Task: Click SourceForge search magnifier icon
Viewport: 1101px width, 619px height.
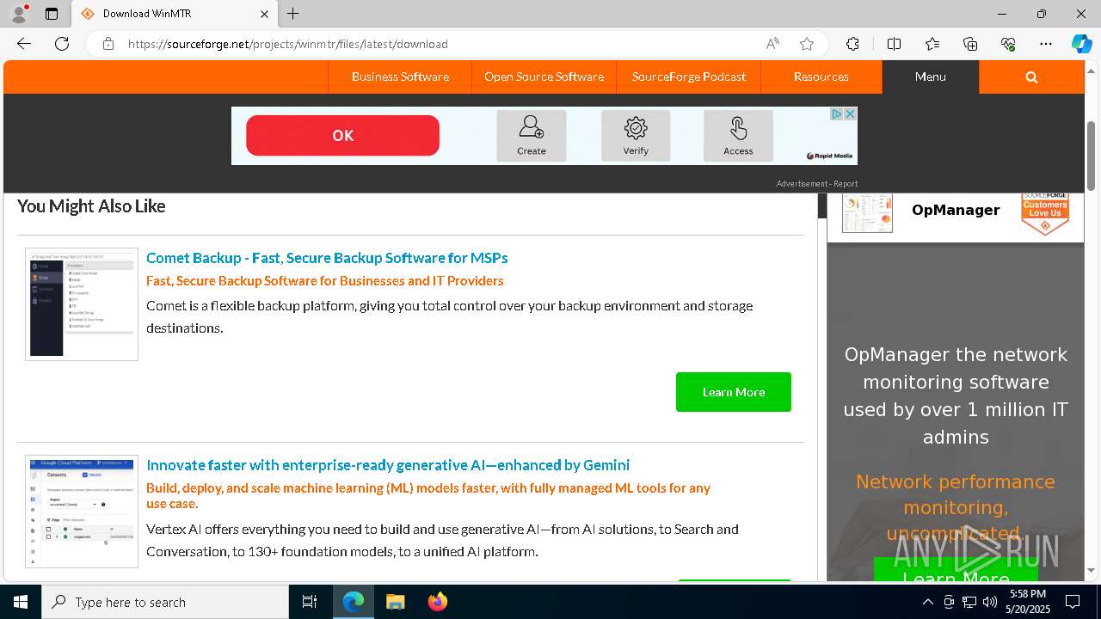Action: tap(1031, 77)
